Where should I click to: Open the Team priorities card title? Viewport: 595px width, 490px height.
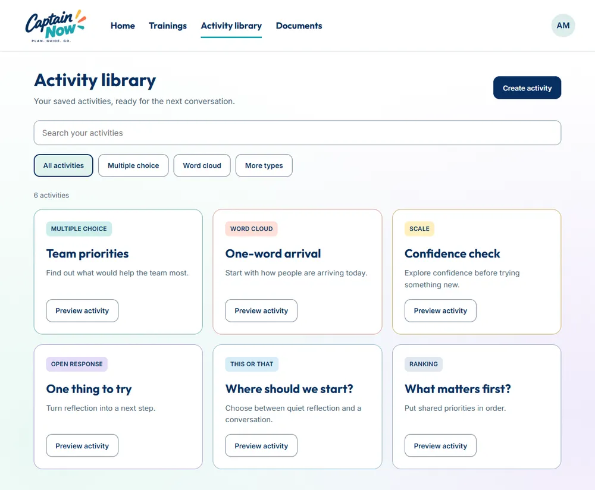coord(87,253)
